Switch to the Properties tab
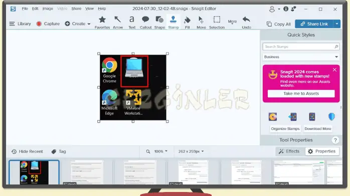 [322, 151]
